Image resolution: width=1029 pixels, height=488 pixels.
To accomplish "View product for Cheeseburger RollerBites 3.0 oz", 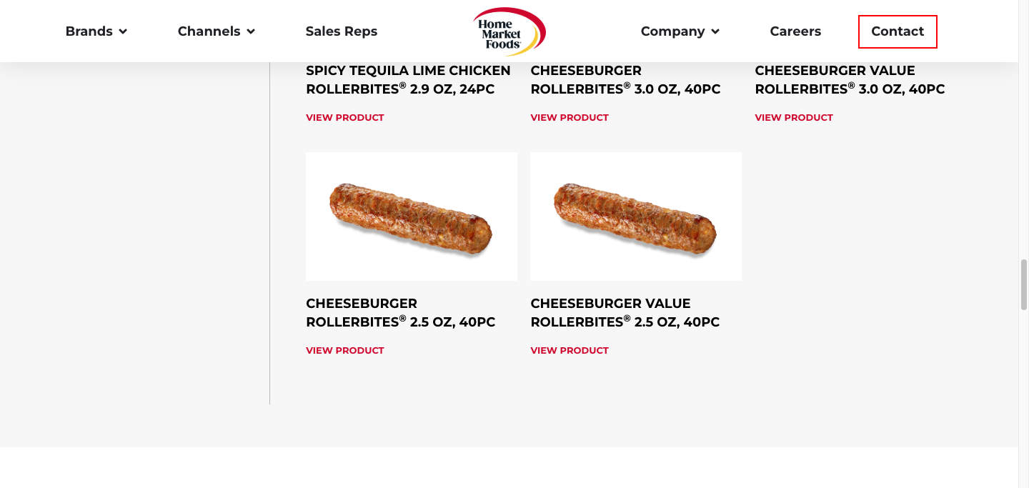I will [x=570, y=118].
